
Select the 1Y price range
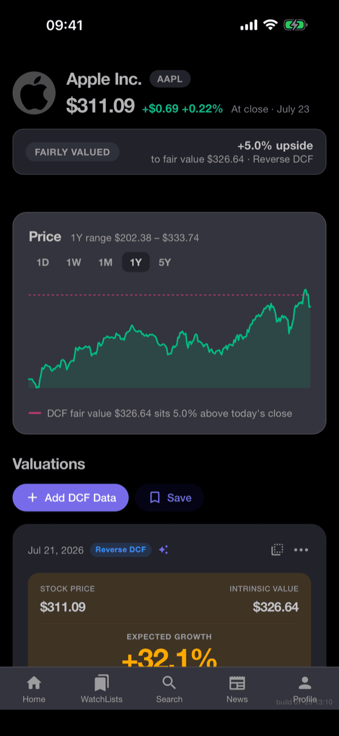click(136, 263)
